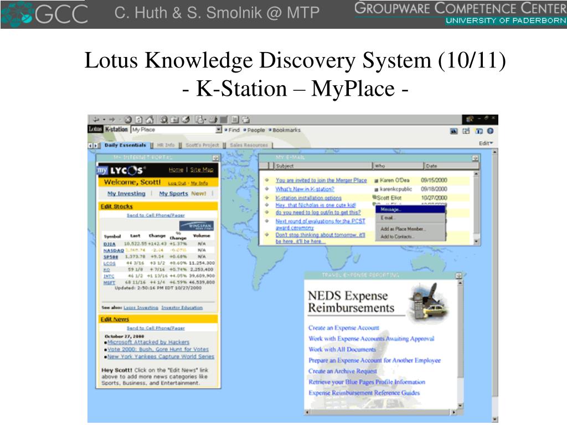The image size is (567, 425).
Task: Click the expense window horizontal scroll right arrow
Action: point(454,412)
